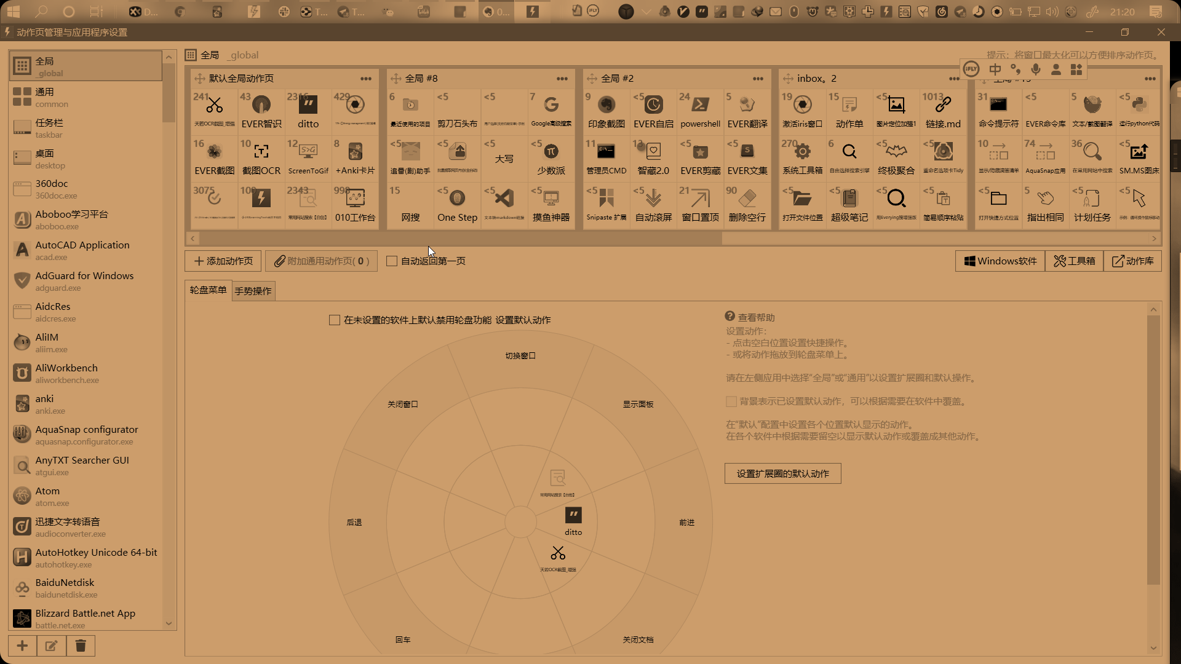This screenshot has height=664, width=1181.
Task: Click the 系统工具箱 gear icon
Action: (x=802, y=152)
